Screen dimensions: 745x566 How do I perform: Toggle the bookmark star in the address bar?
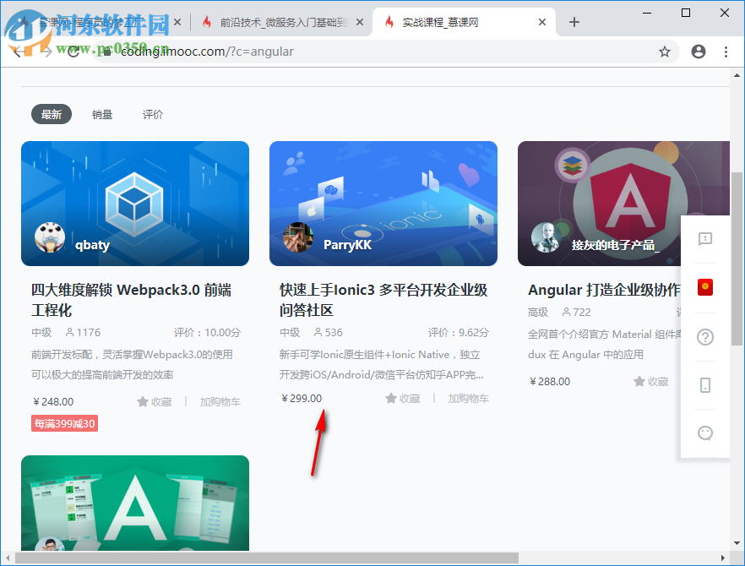(665, 52)
